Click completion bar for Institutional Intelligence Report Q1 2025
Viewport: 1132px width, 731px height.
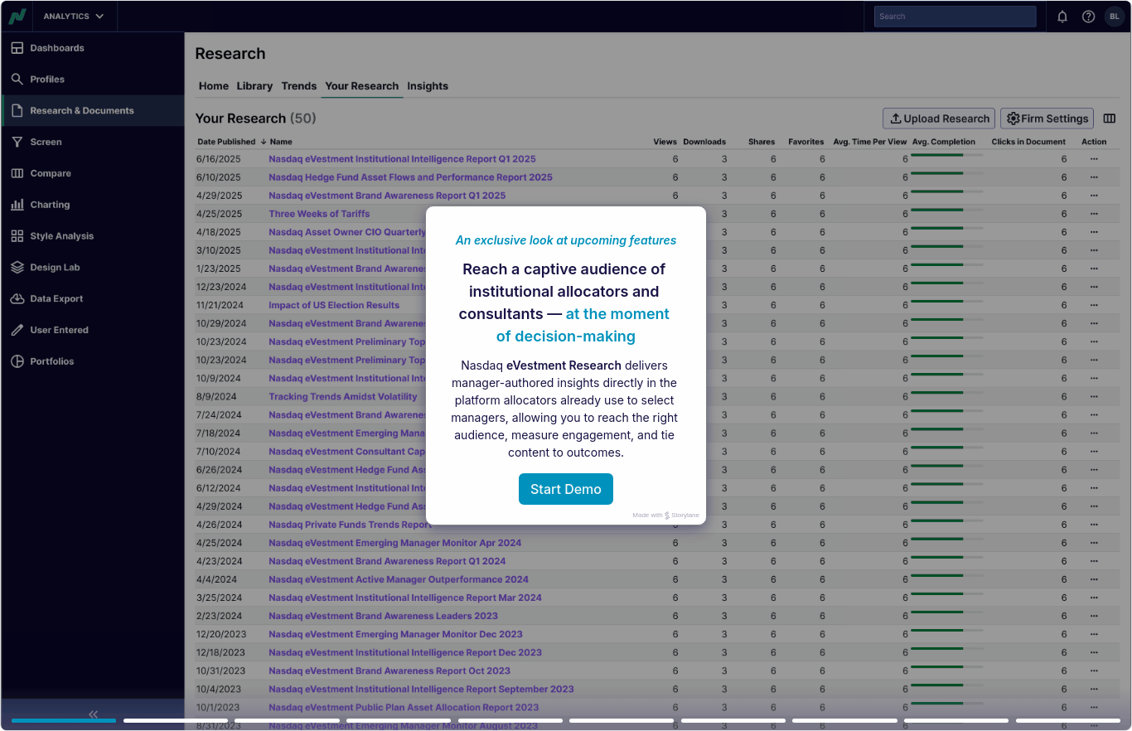tap(947, 155)
